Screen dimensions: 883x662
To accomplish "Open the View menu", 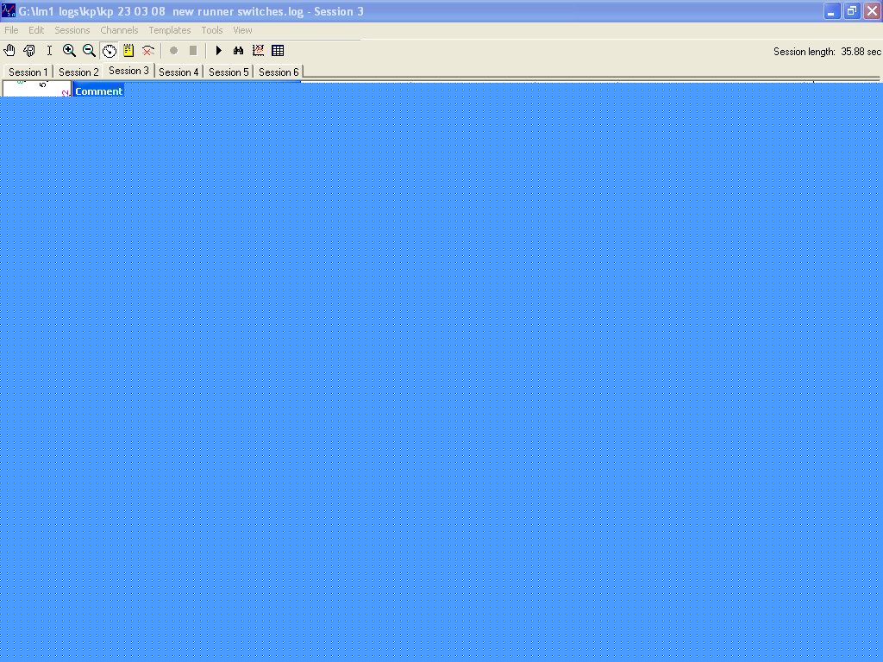I will (x=242, y=30).
